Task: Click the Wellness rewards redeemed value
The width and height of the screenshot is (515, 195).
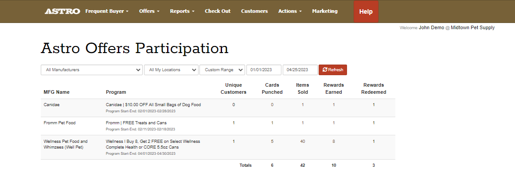Action: (x=374, y=141)
